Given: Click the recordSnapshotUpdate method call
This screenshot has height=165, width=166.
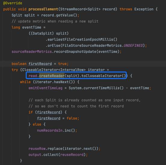Looking at the screenshot, I should click(x=75, y=52).
